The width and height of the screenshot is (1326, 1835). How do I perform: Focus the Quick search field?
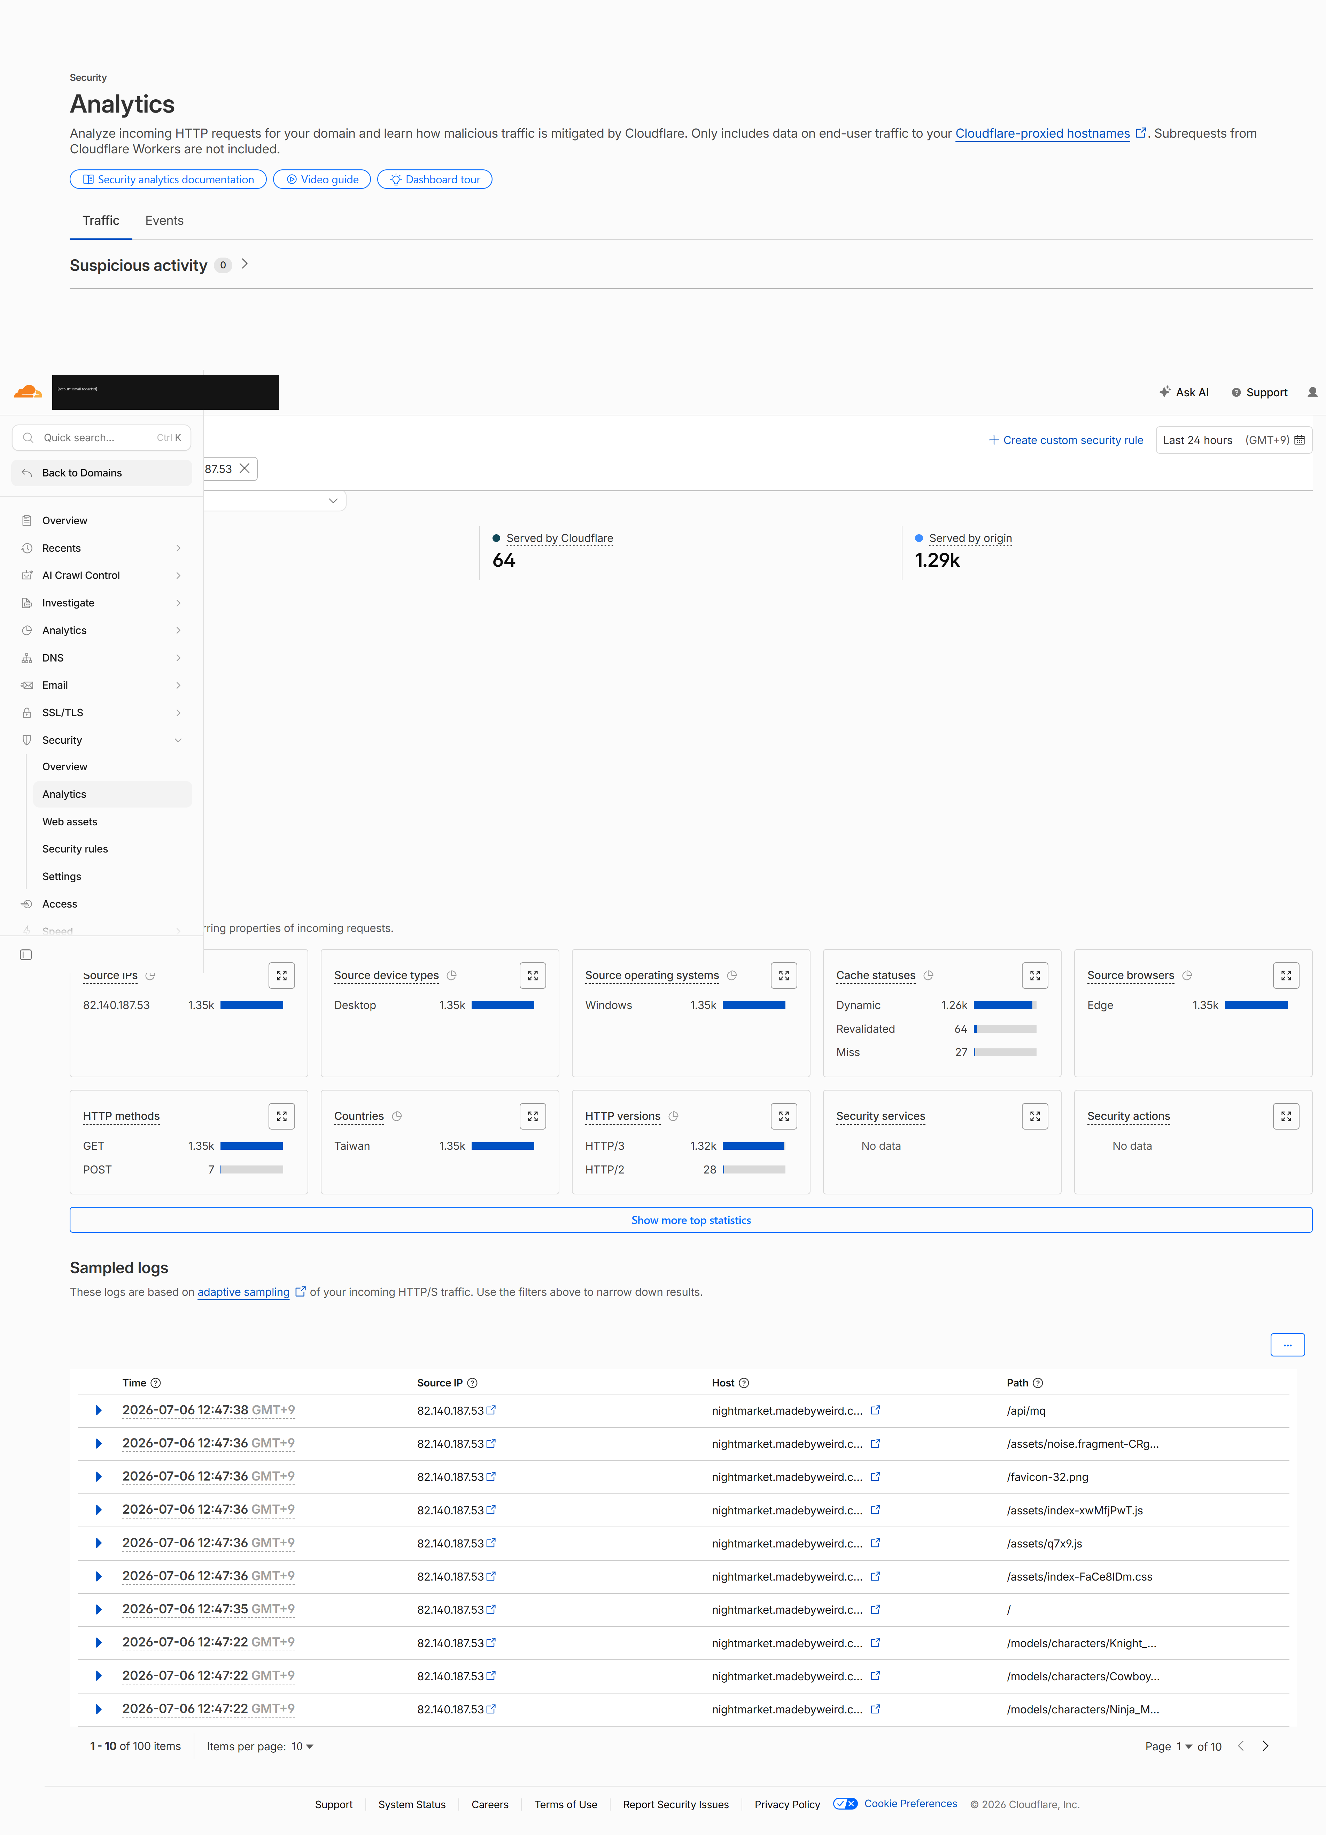pos(101,438)
